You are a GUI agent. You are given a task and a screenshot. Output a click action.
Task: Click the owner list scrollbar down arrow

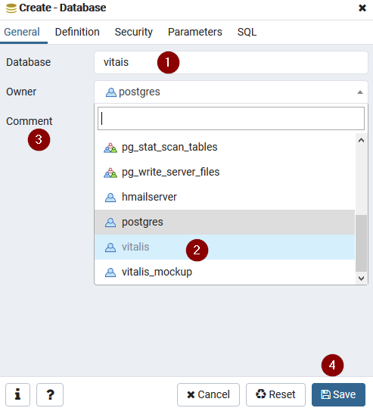click(x=361, y=279)
